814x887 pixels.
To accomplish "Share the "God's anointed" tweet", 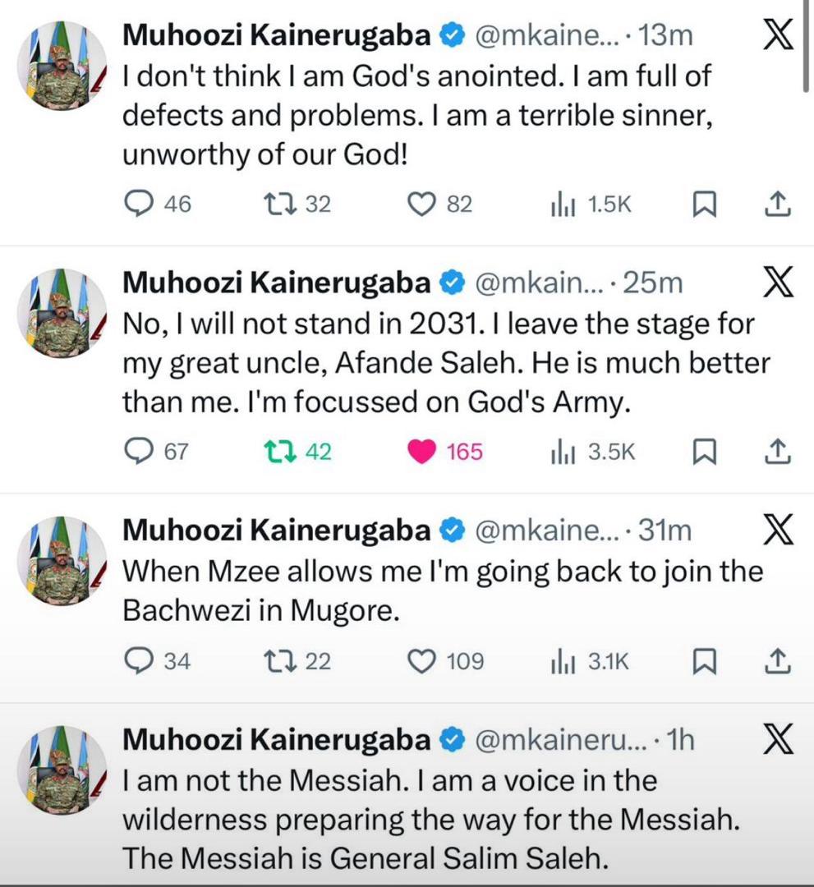I will click(x=777, y=204).
